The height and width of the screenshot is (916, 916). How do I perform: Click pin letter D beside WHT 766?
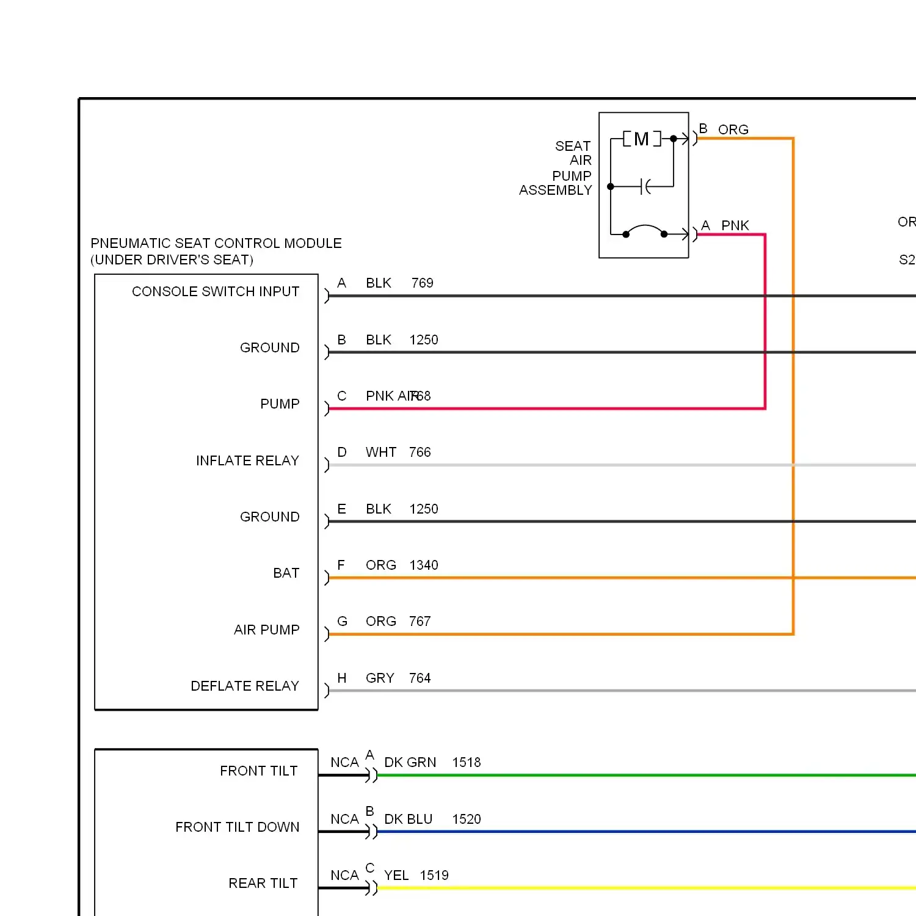[x=342, y=452]
